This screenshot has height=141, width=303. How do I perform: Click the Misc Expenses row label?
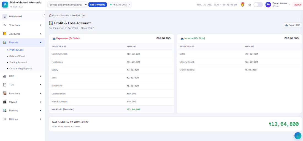pos(59,101)
